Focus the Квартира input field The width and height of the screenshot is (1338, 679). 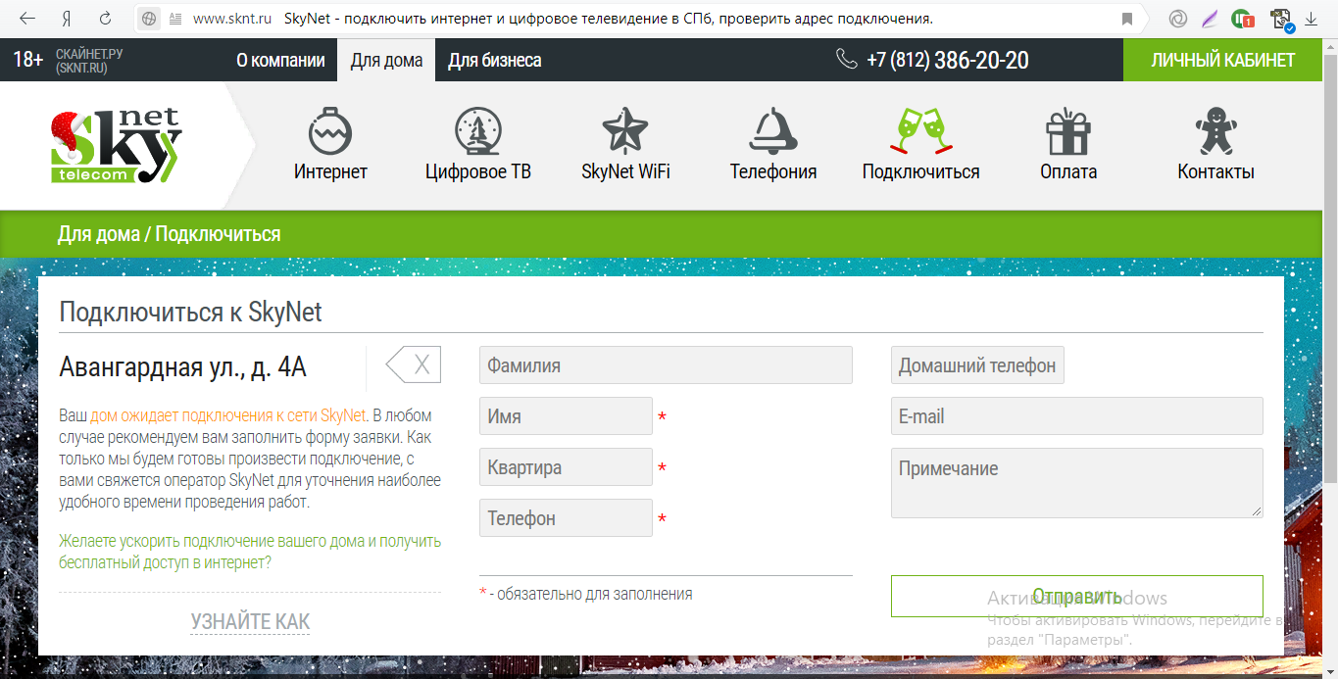tap(566, 467)
